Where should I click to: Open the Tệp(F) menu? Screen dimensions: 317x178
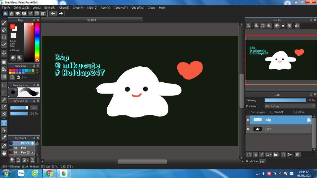coord(6,8)
